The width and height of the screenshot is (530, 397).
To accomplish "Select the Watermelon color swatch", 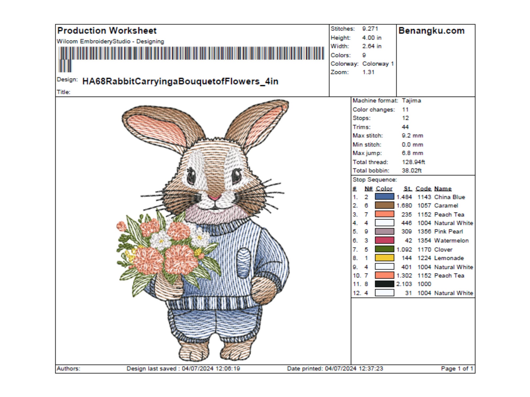I will point(384,240).
